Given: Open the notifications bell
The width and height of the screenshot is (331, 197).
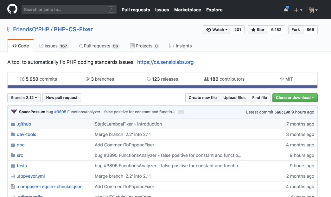Looking at the screenshot, I should tap(286, 10).
